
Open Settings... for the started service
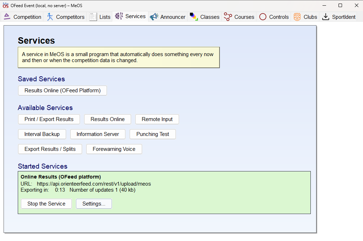[94, 204]
